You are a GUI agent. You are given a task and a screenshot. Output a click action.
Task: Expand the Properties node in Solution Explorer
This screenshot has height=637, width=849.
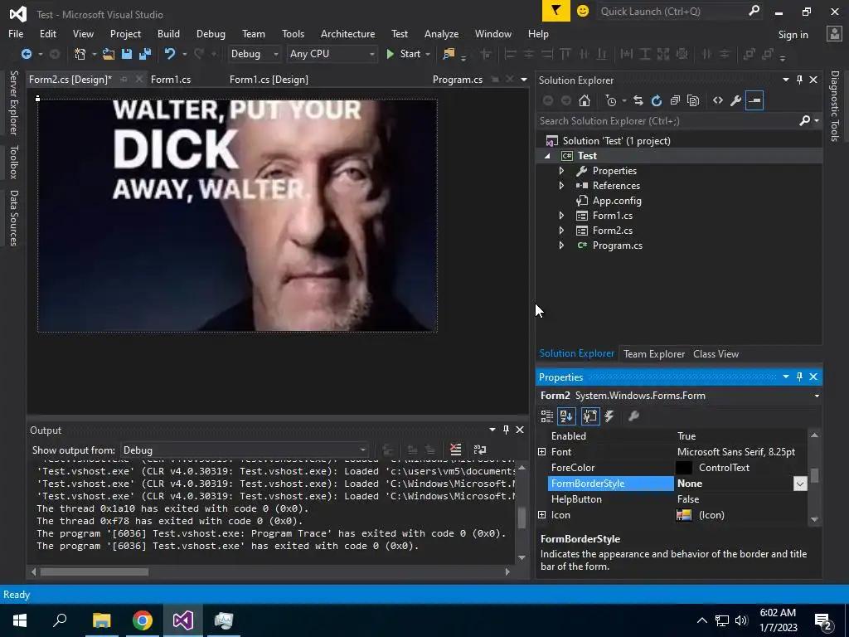click(561, 171)
